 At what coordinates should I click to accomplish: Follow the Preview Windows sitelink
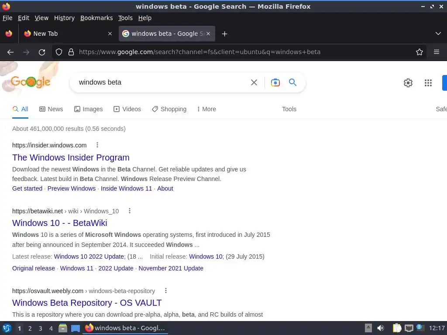tap(72, 188)
